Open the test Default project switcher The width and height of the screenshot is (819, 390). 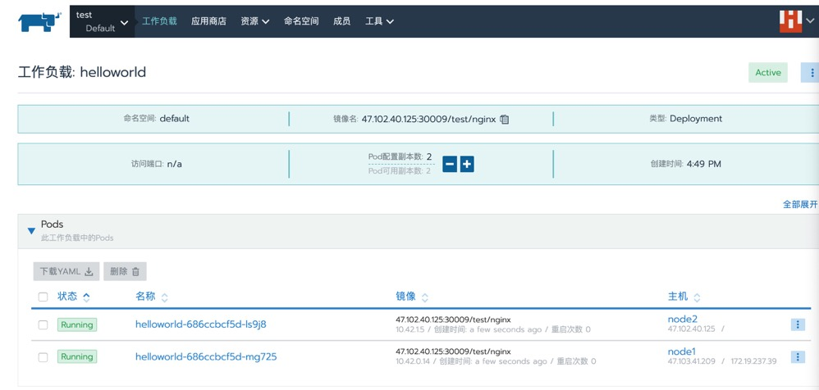(x=102, y=22)
